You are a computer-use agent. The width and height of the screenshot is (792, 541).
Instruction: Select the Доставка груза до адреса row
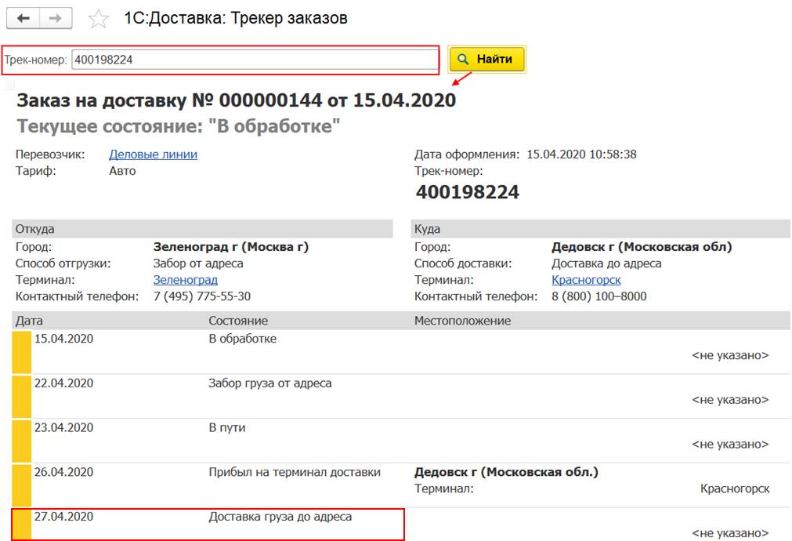[x=280, y=517]
